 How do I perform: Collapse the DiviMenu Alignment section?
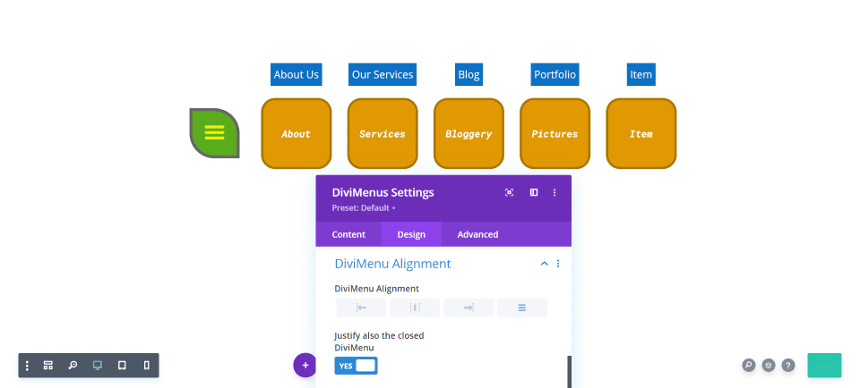click(x=544, y=264)
